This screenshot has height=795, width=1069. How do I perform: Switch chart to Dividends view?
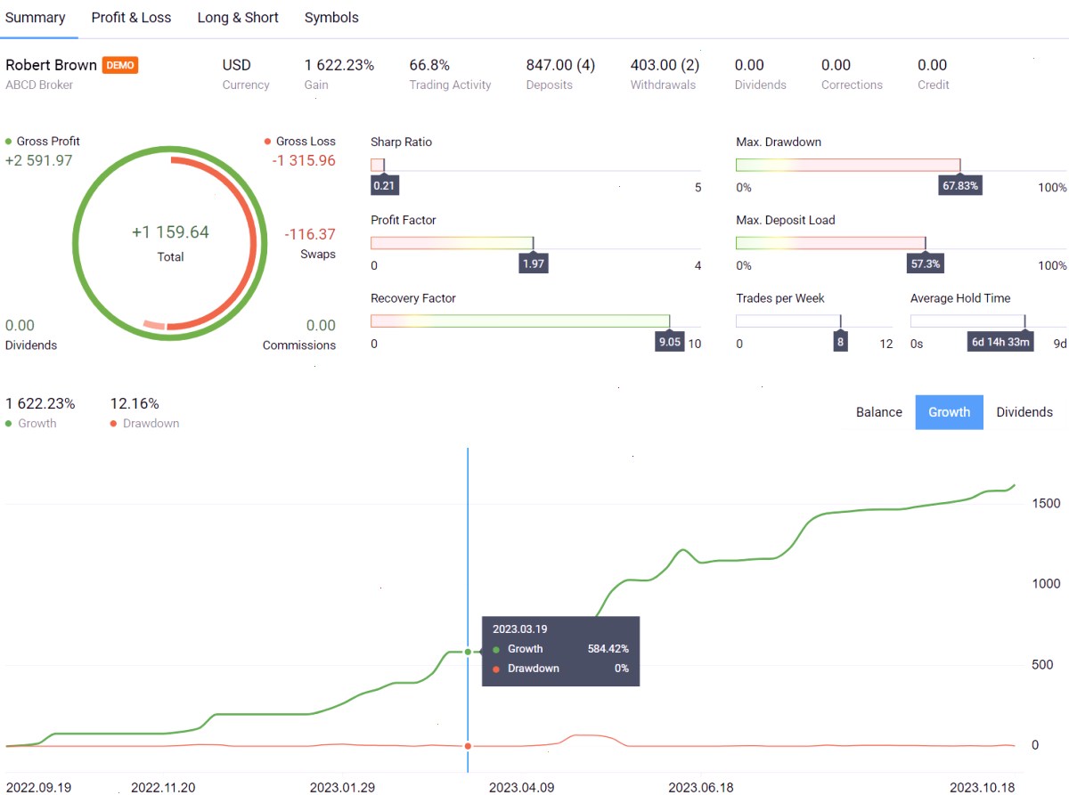click(x=1024, y=412)
